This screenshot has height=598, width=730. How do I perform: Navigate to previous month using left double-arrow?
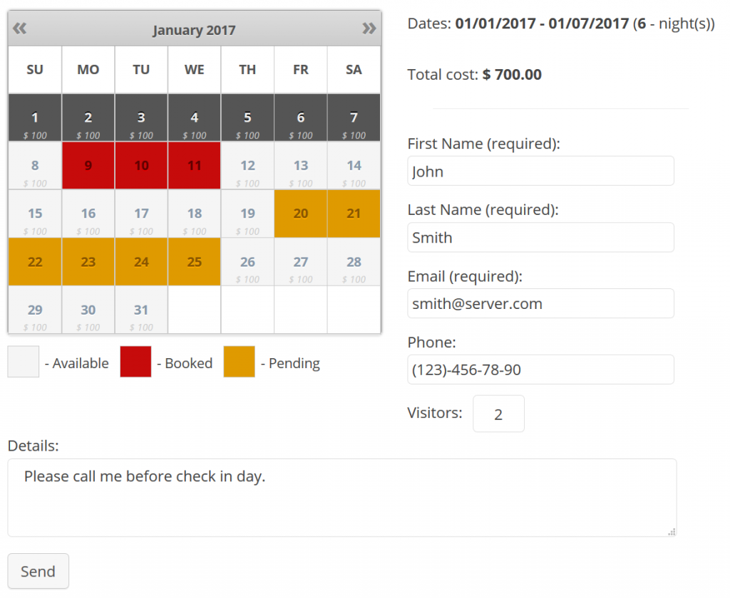coord(19,28)
